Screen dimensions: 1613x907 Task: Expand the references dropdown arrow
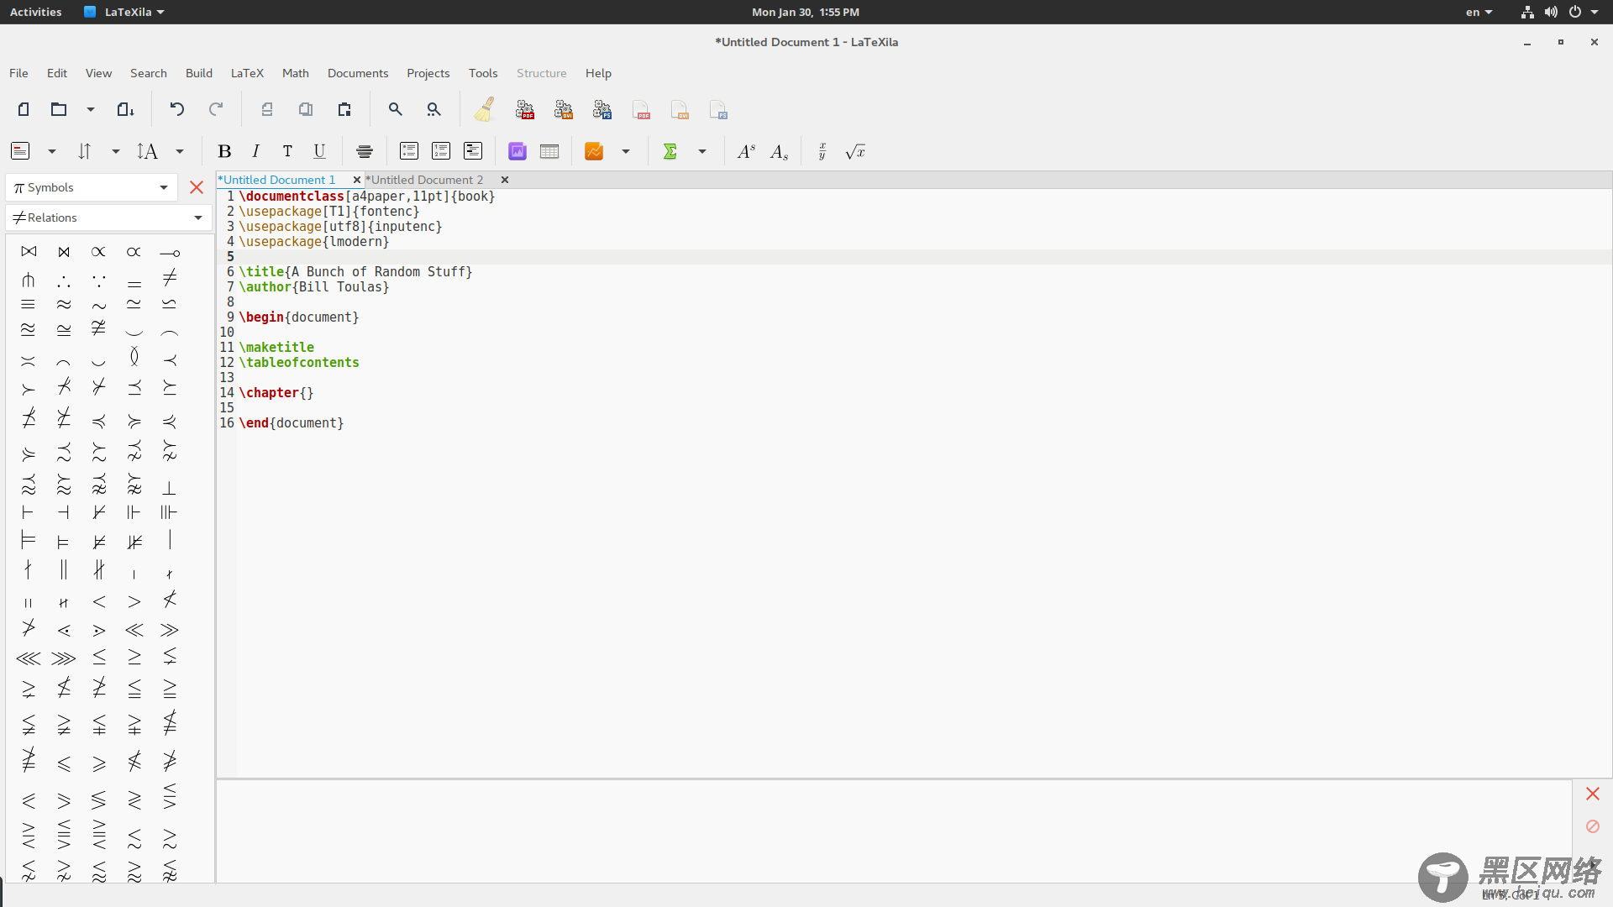pos(116,151)
